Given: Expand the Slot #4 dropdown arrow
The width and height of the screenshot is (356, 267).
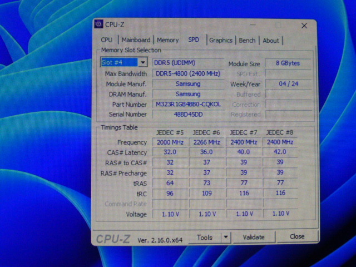Looking at the screenshot, I should (143, 62).
